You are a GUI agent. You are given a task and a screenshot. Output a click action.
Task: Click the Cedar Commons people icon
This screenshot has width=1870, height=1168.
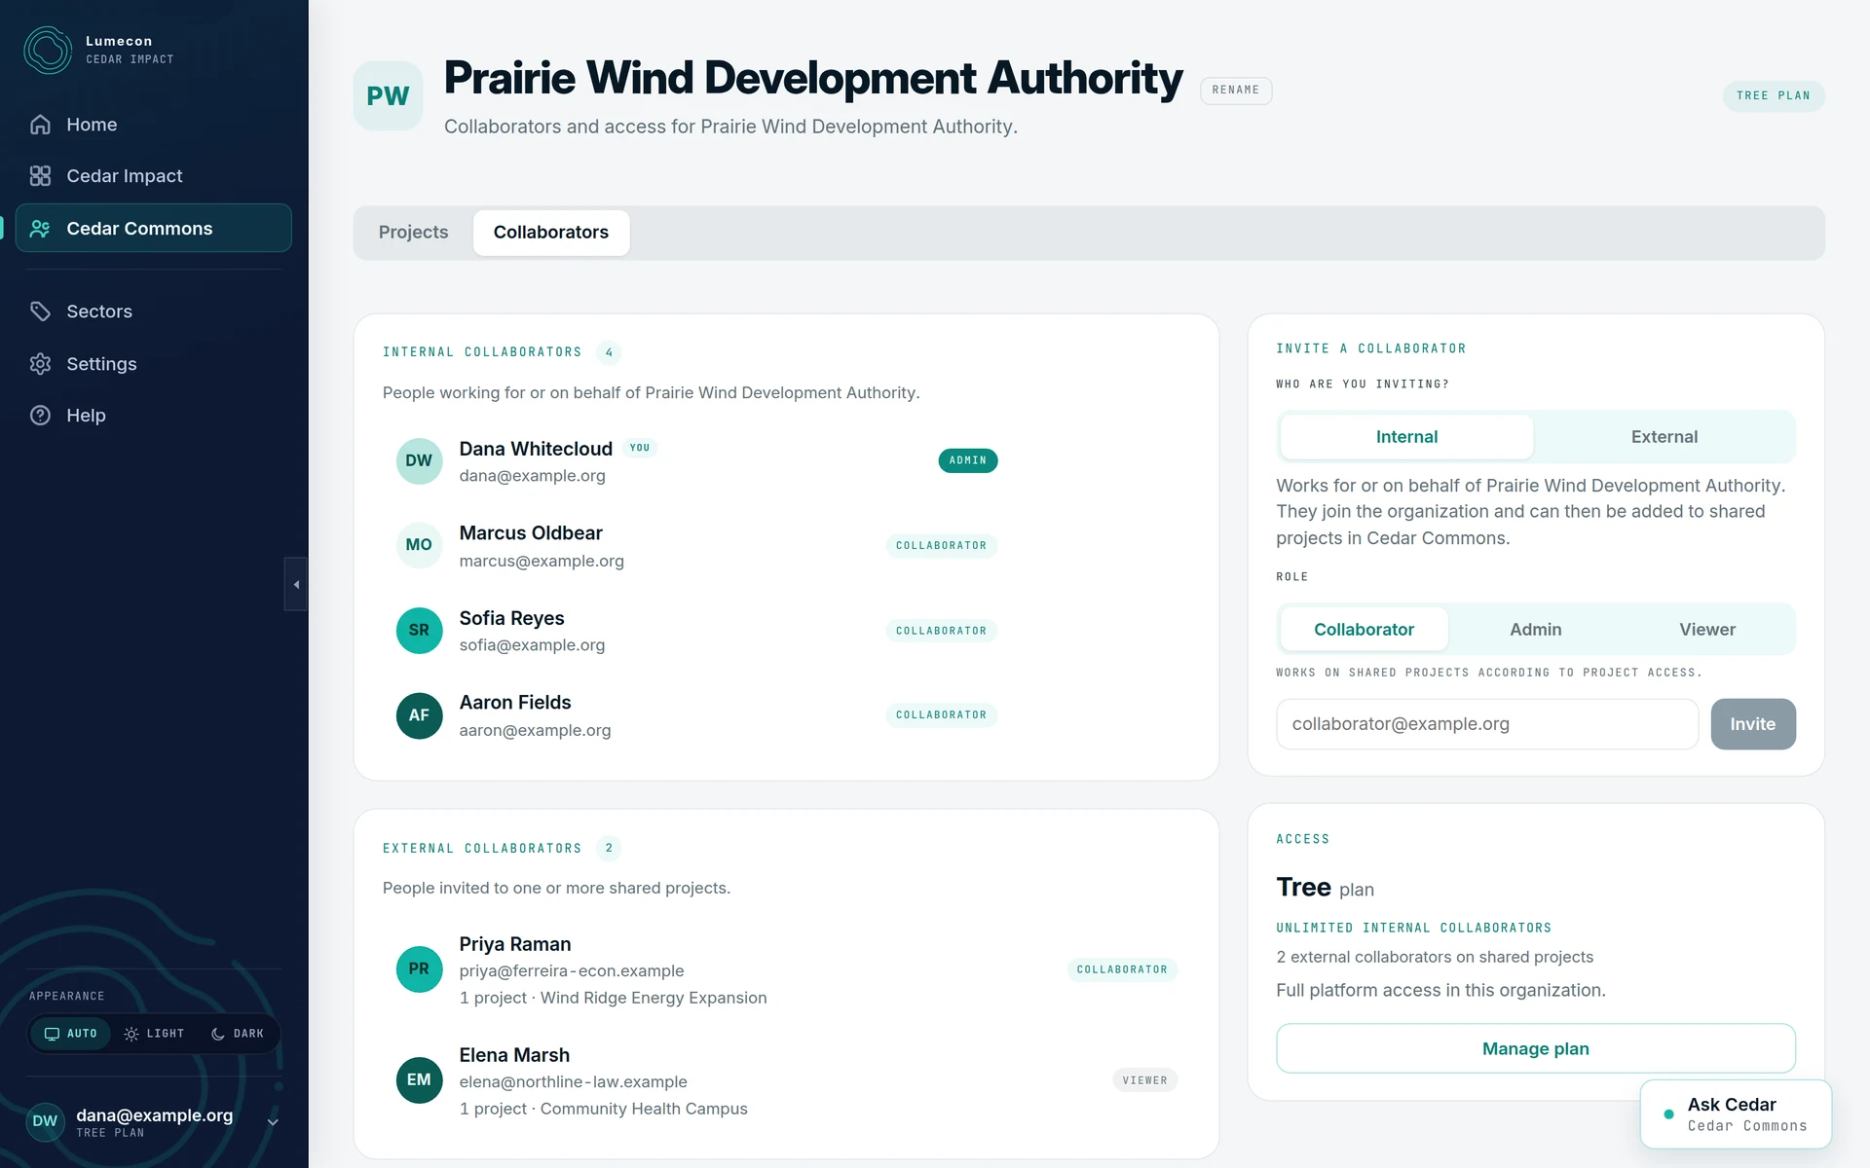[x=40, y=229]
